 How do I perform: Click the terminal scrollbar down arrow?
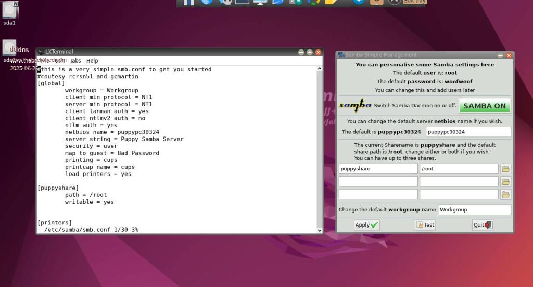click(320, 230)
